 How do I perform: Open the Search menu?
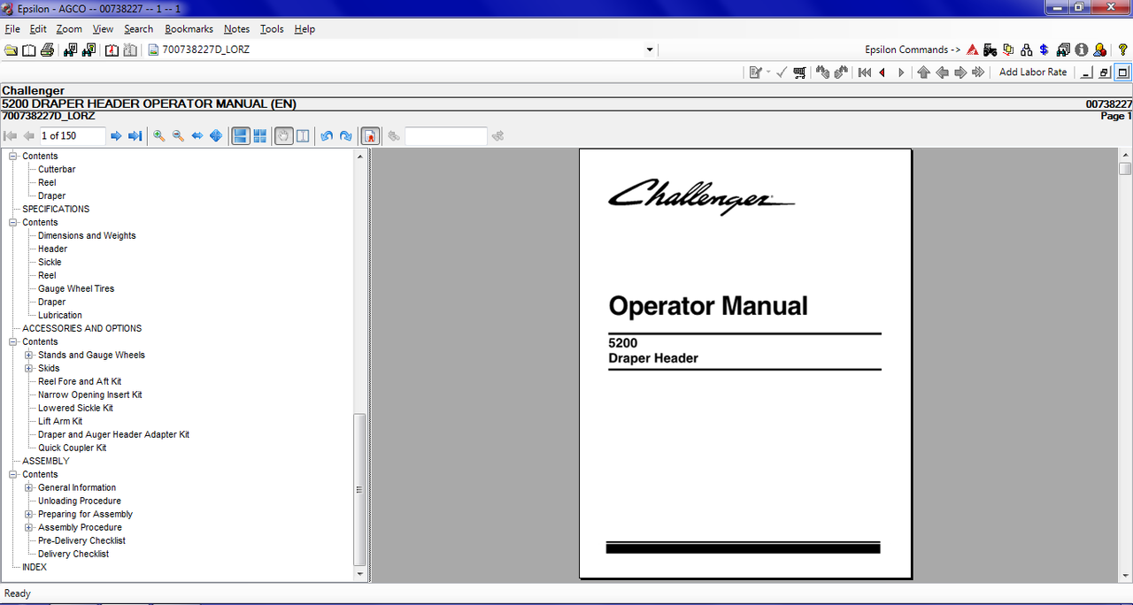[138, 29]
